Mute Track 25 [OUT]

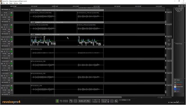click(x=4, y=39)
